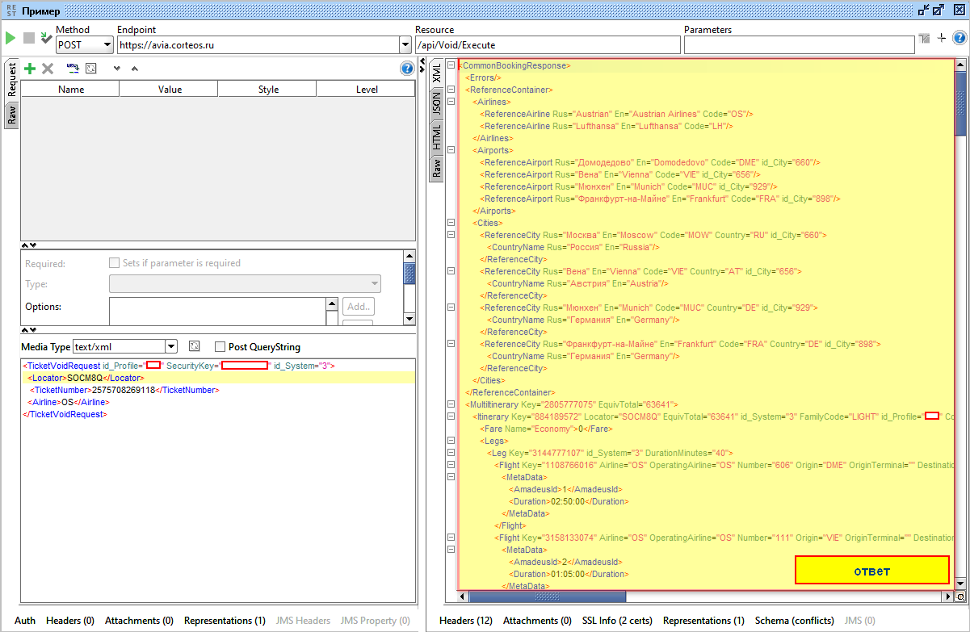The image size is (970, 632).
Task: Click the URL extract parameters icon
Action: point(72,69)
